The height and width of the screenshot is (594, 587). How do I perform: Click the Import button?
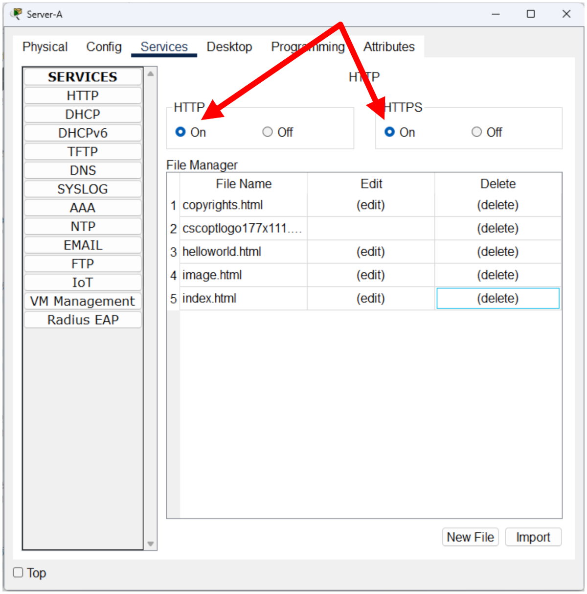533,537
